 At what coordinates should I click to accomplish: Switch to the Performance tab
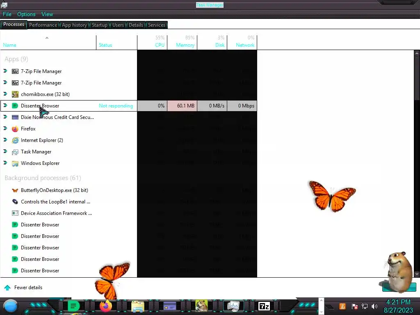tap(43, 25)
